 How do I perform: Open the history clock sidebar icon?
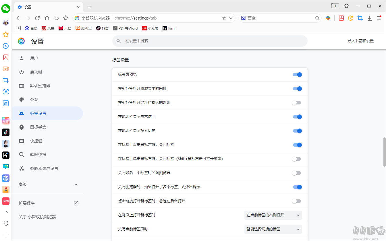pyautogui.click(x=6, y=46)
